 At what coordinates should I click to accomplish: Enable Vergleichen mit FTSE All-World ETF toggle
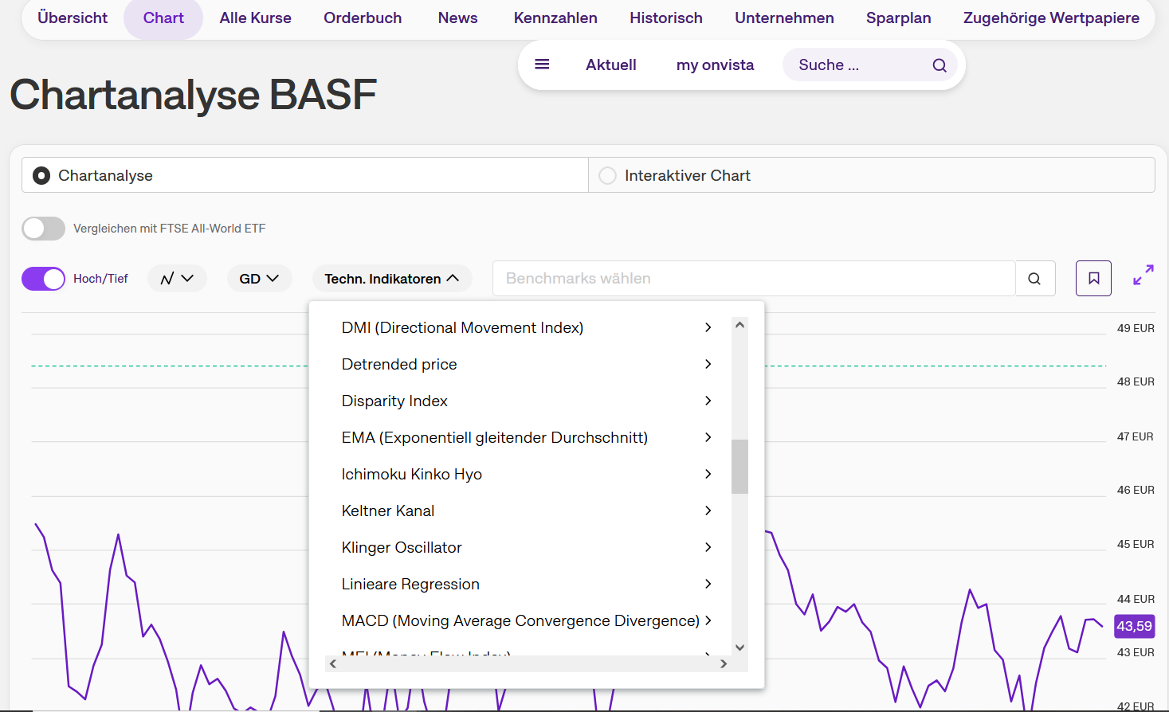(44, 229)
